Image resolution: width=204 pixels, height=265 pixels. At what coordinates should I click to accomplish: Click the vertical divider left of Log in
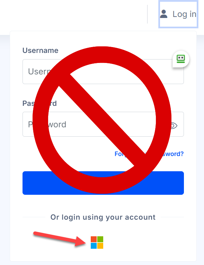tap(147, 14)
